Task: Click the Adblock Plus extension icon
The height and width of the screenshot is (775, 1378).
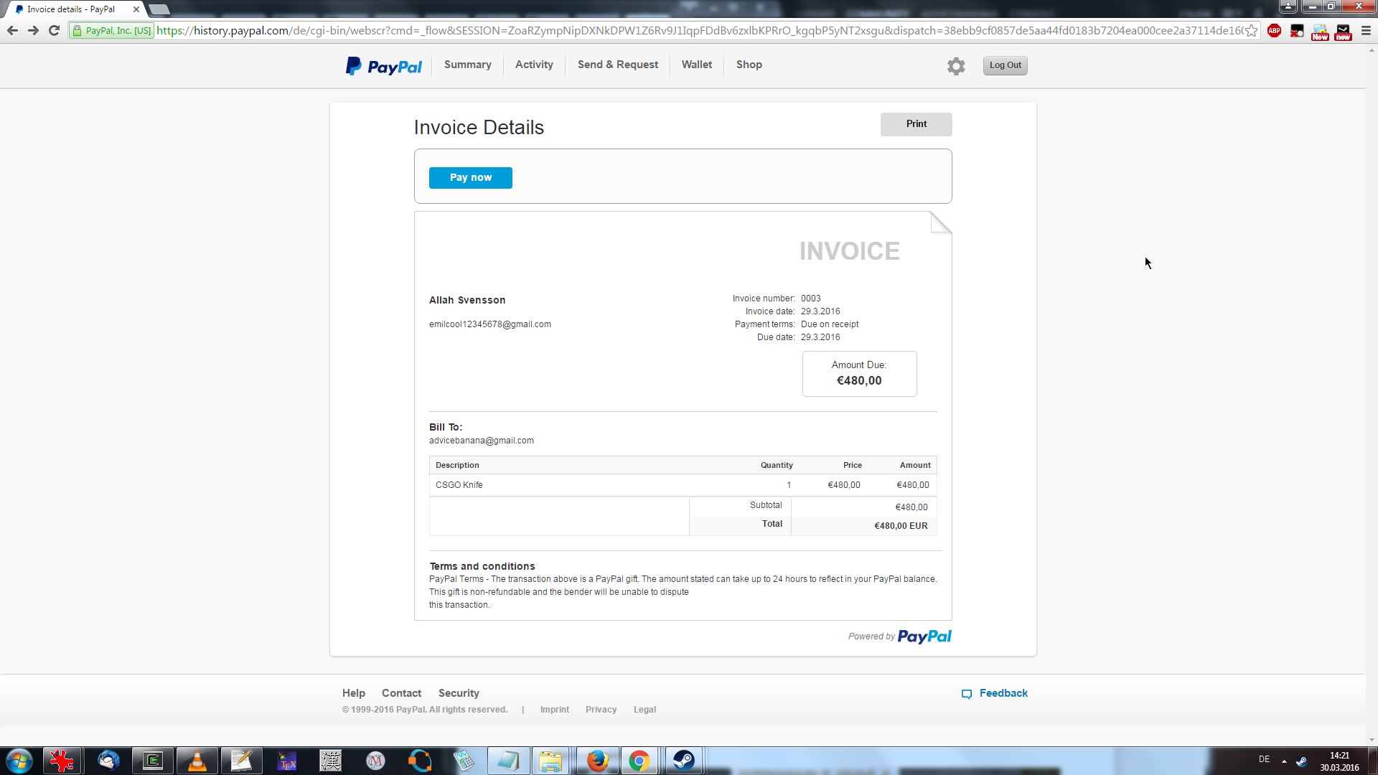Action: (1274, 31)
